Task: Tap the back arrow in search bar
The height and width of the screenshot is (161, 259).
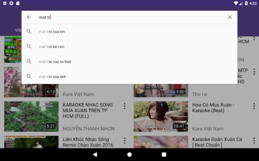Action: pos(29,17)
